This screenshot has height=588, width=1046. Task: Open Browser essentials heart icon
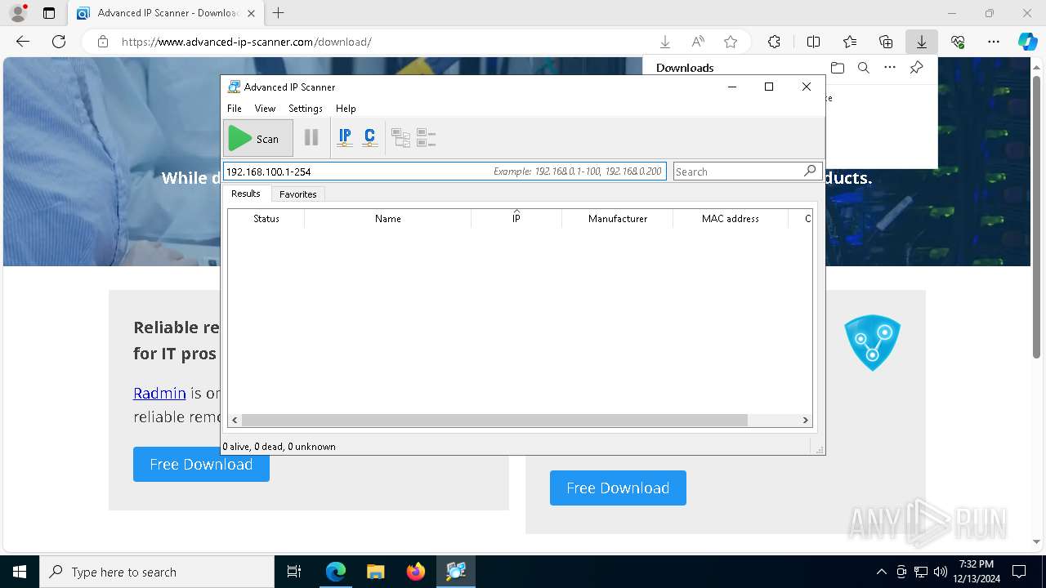(958, 42)
